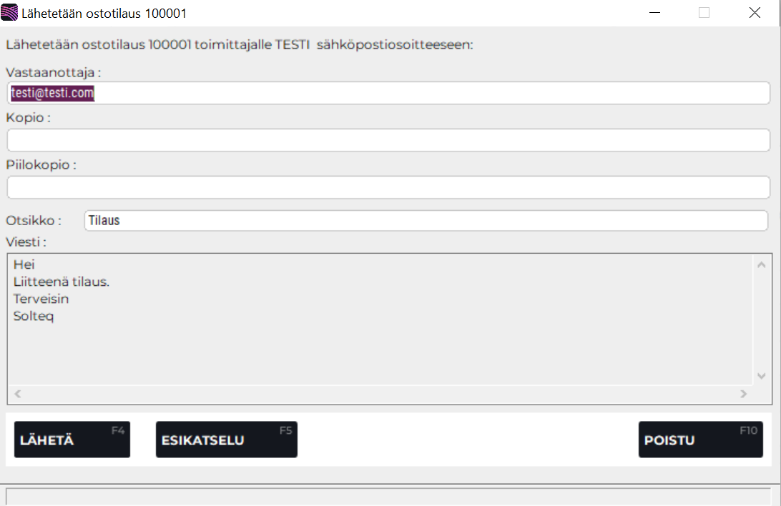Send the order with LÄHETÄ button

tap(72, 440)
